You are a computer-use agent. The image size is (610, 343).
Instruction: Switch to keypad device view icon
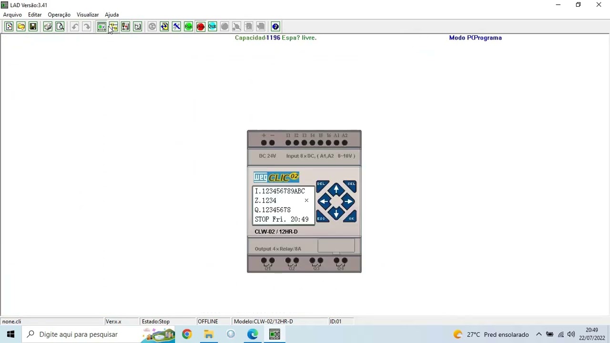[x=102, y=27]
